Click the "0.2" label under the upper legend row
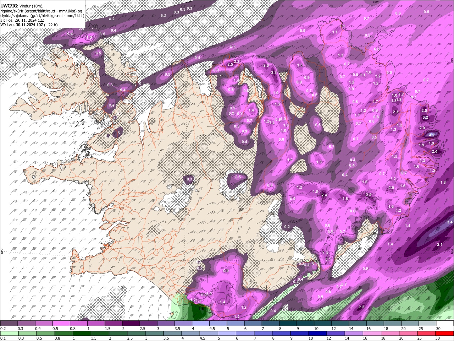Image resolution: width=454 pixels, height=341 pixels. coord(3,329)
